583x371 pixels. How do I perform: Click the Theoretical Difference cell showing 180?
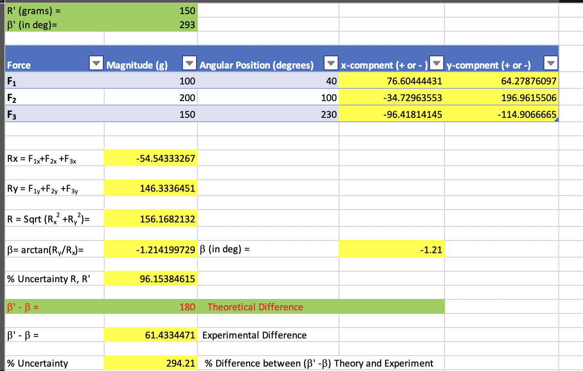(x=149, y=307)
